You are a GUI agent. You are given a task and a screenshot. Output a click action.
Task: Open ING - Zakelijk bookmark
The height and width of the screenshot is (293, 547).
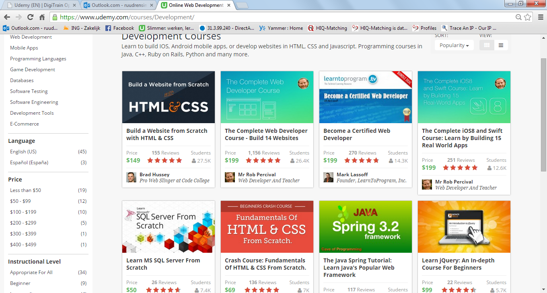click(x=82, y=28)
